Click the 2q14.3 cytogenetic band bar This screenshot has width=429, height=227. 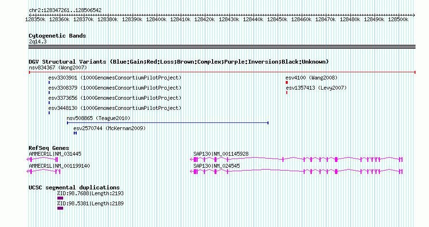coord(222,47)
